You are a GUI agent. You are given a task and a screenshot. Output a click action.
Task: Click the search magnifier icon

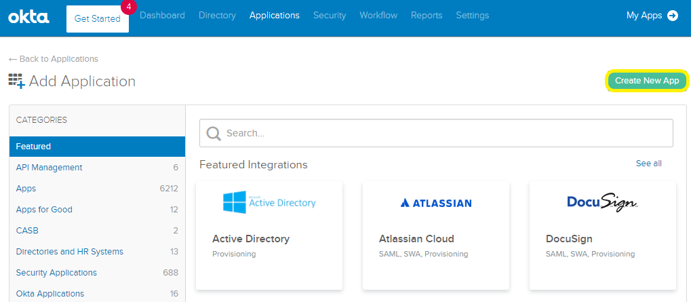tap(213, 134)
